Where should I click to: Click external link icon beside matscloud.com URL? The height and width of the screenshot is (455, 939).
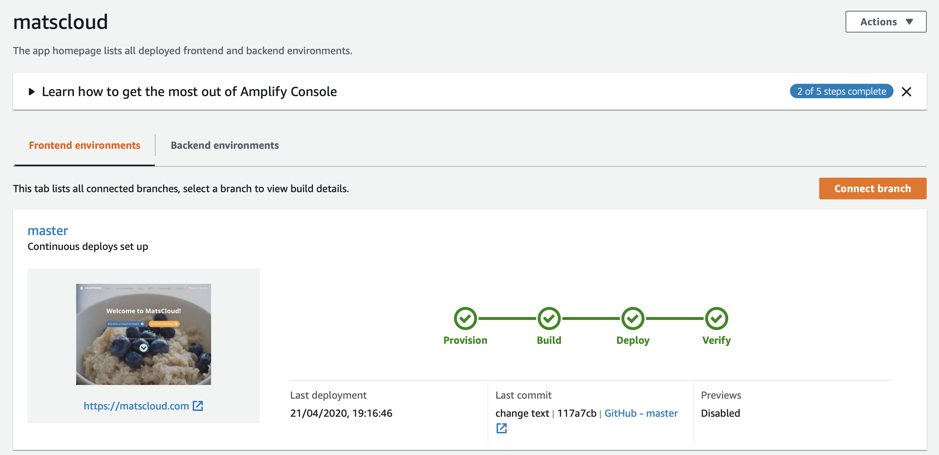[x=197, y=406]
